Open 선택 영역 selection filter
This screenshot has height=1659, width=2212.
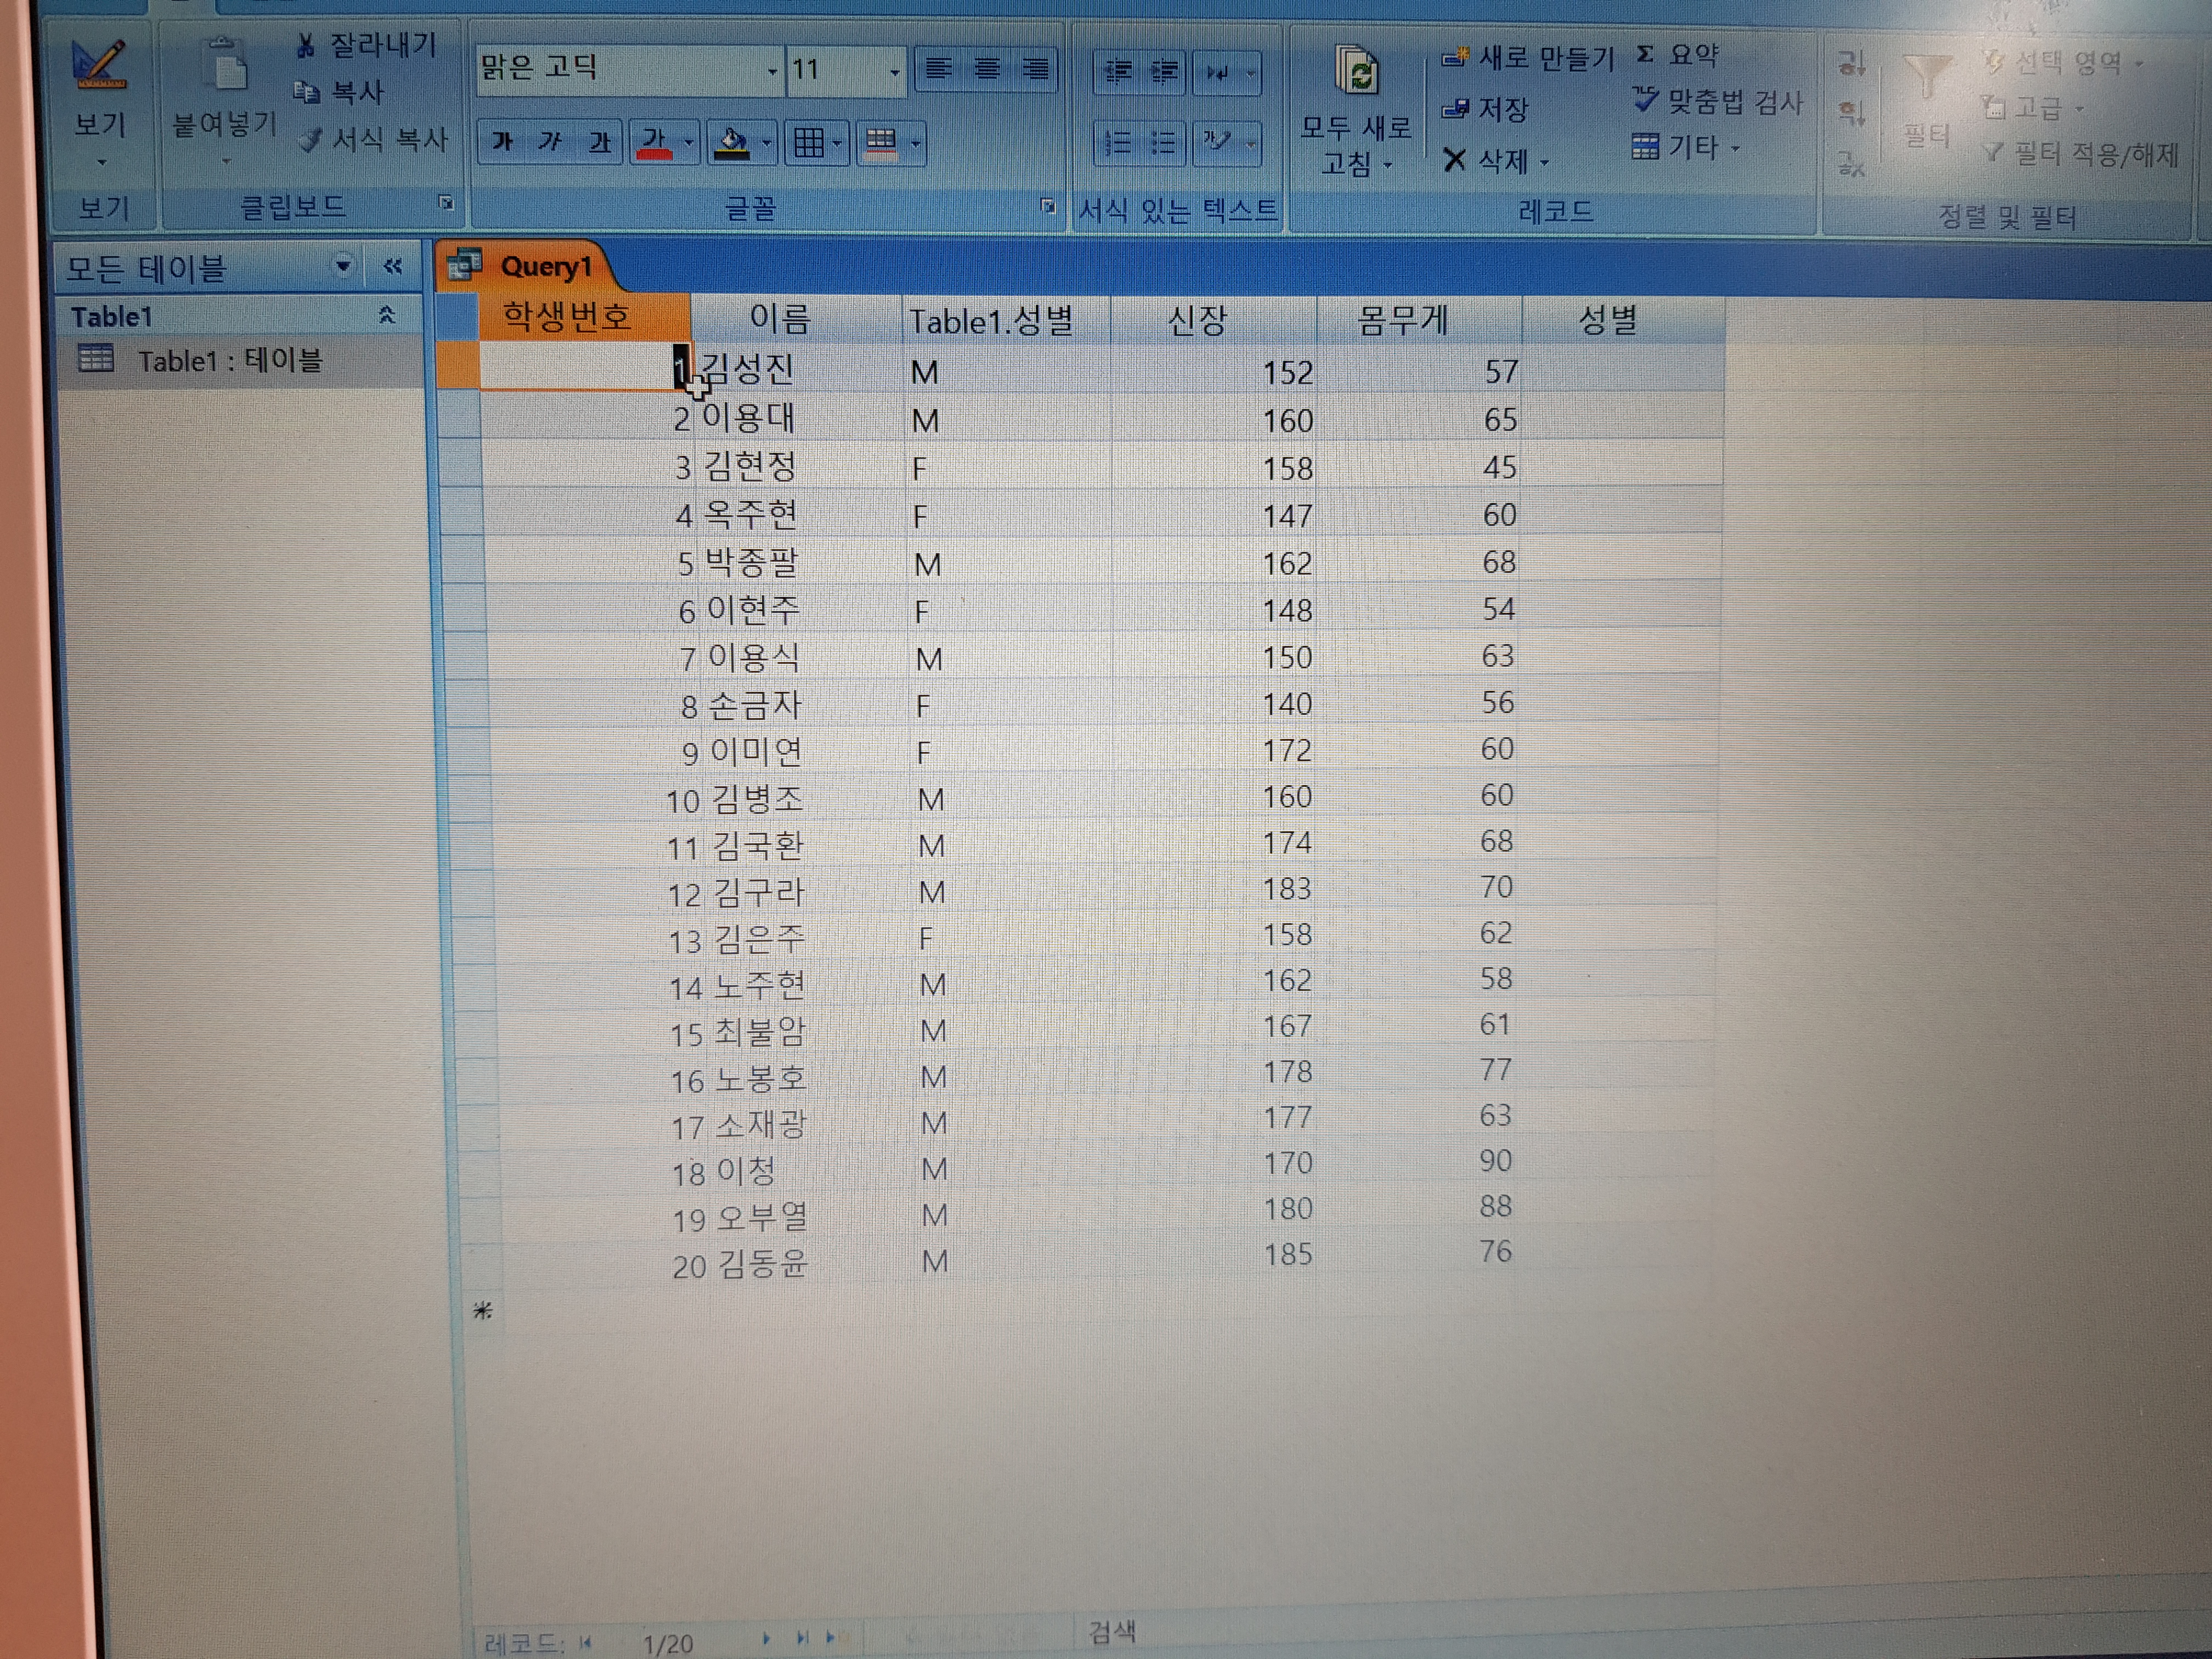[x=2064, y=63]
